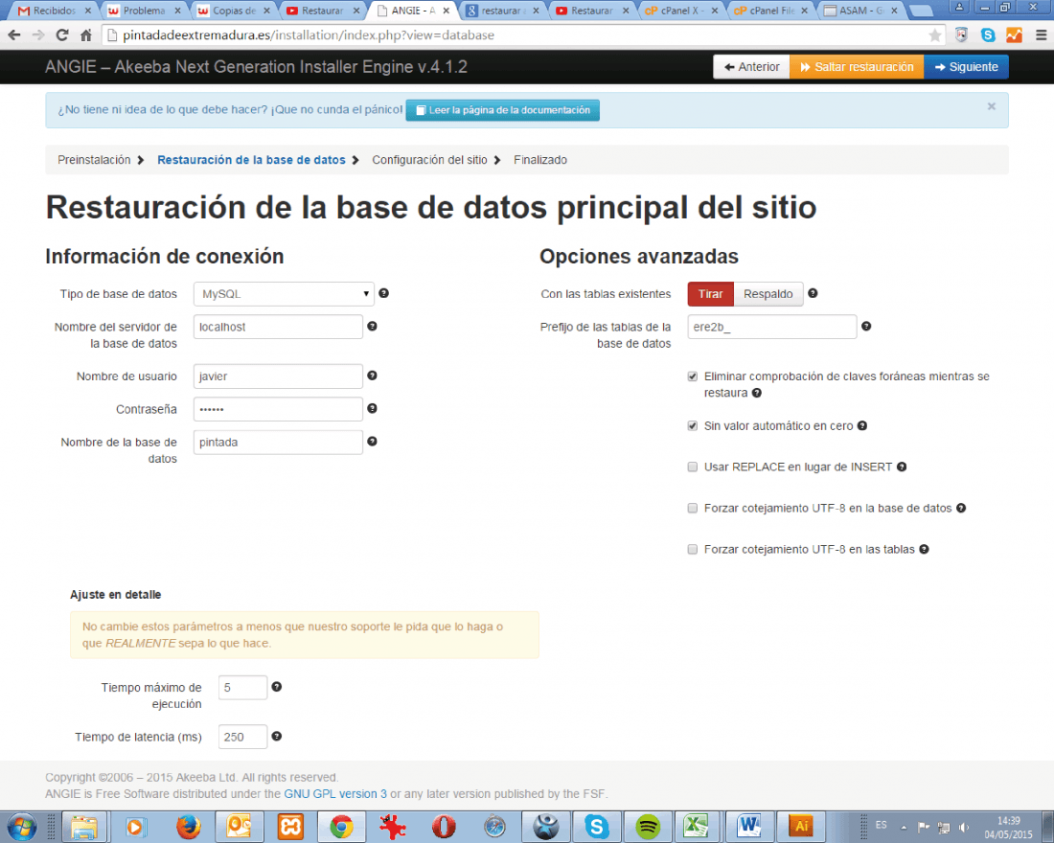Open Microsoft Word from the taskbar

749,826
